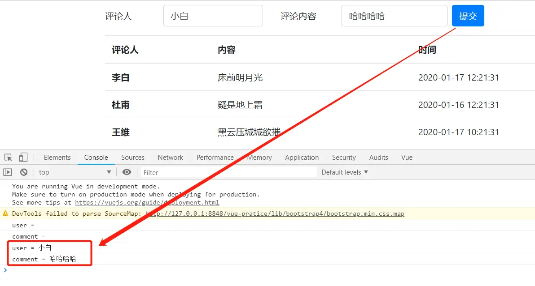Select the inspect element icon in DevTools
The image size is (535, 286).
(8, 158)
